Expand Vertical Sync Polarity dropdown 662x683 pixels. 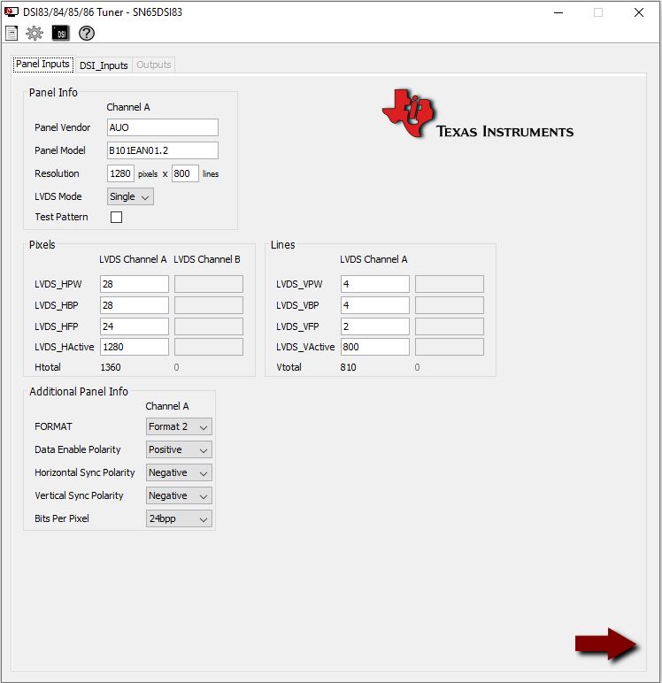tap(179, 495)
